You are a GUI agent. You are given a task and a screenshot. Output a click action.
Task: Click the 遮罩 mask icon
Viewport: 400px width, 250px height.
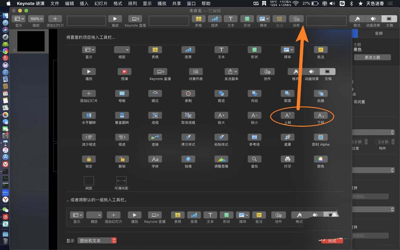pyautogui.click(x=288, y=137)
